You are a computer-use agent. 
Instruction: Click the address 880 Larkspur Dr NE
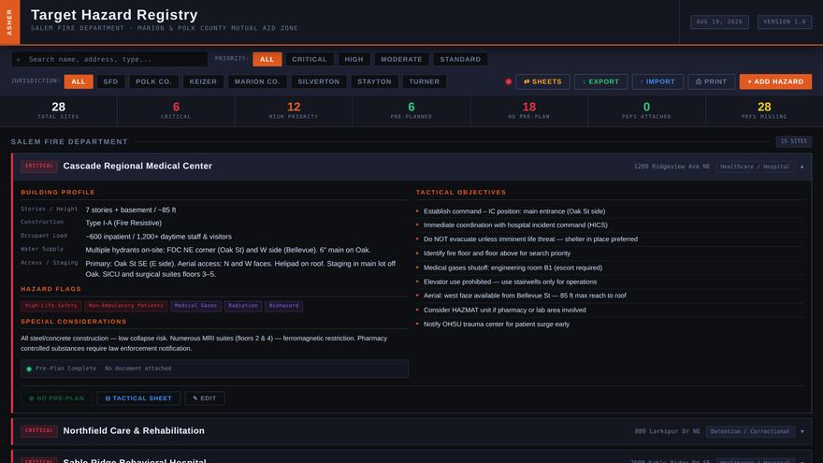667,431
